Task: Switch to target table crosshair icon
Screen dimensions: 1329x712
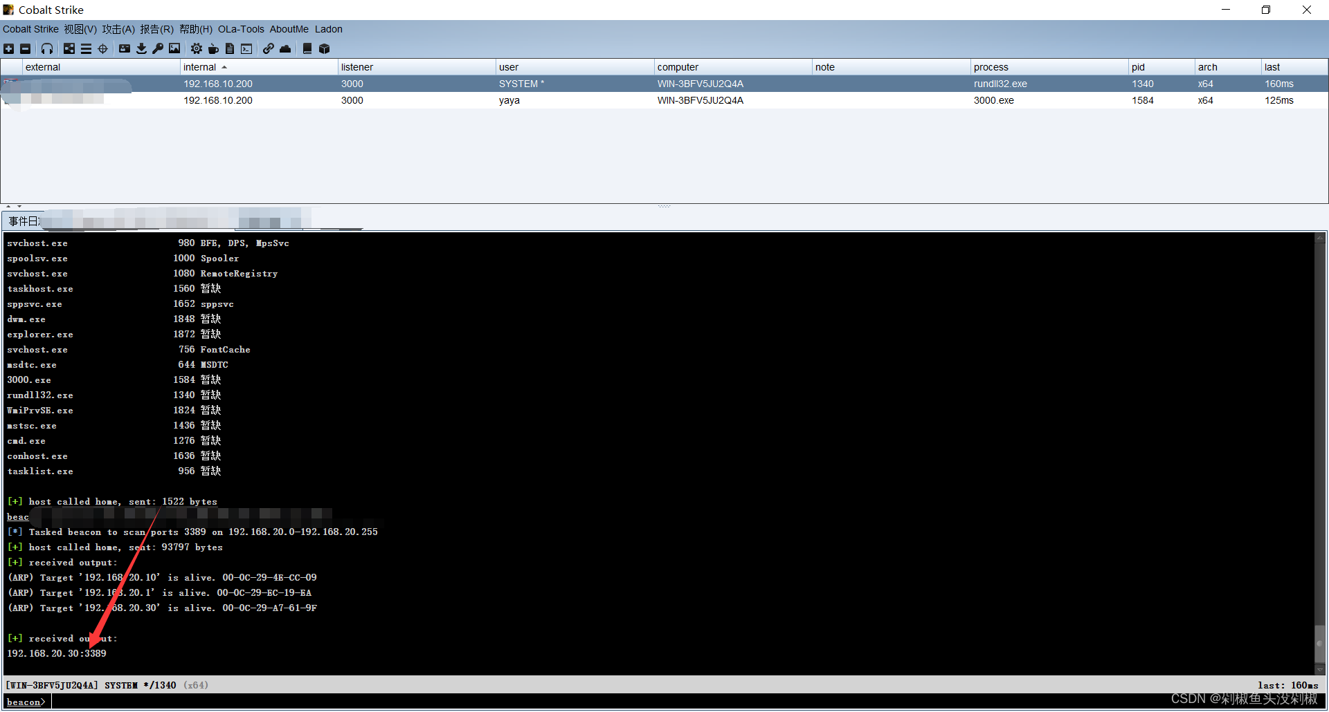Action: coord(102,48)
